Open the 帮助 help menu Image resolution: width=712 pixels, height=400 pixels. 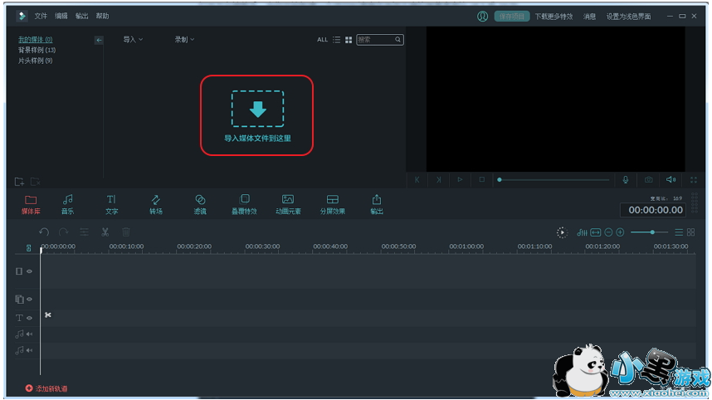[x=102, y=16]
